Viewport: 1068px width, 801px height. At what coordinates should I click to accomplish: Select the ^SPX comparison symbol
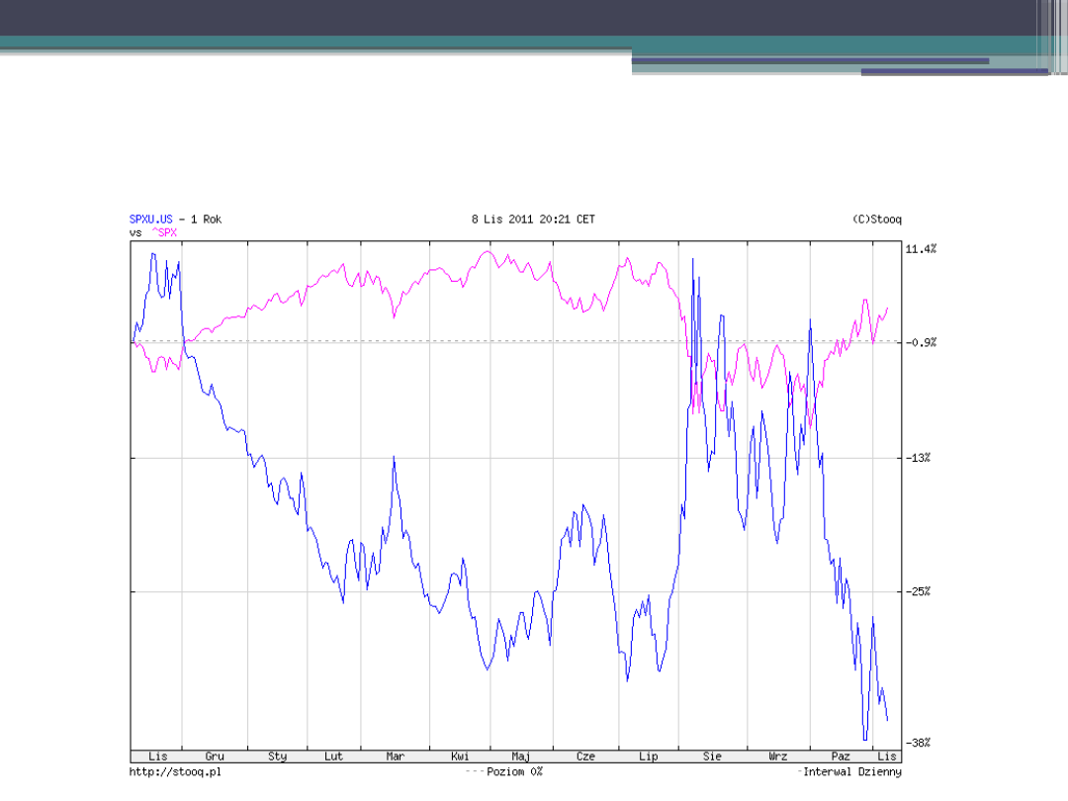click(163, 232)
